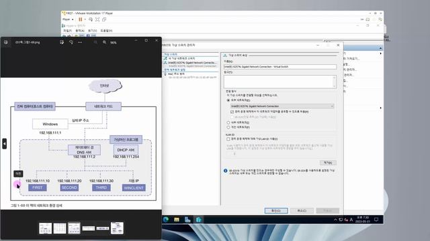Select the fourth thumbnail in the Photos filmstrip
Viewport: 430px width, 241px height.
coord(88,228)
